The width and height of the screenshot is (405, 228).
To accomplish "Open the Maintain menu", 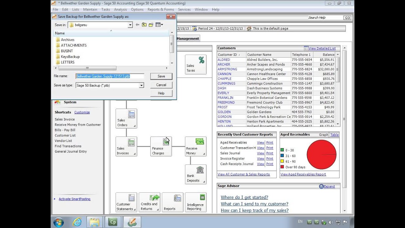I will [90, 9].
